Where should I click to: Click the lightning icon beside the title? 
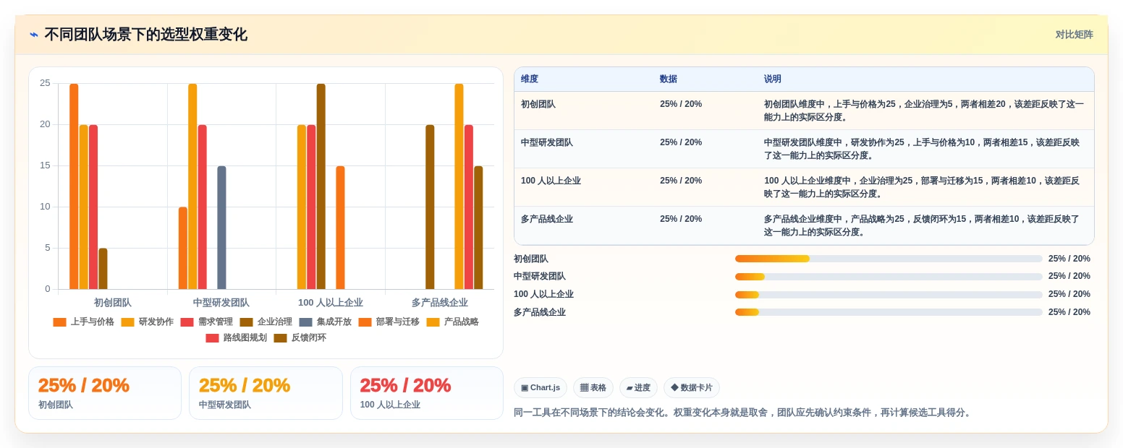[x=34, y=34]
